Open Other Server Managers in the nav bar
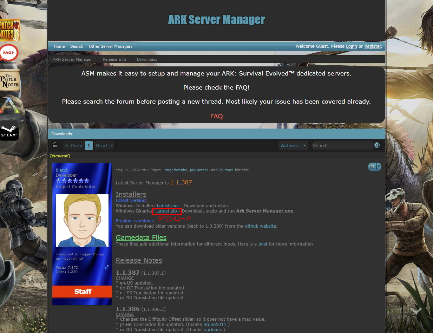Screen dimensions: 433x333 click(x=110, y=46)
